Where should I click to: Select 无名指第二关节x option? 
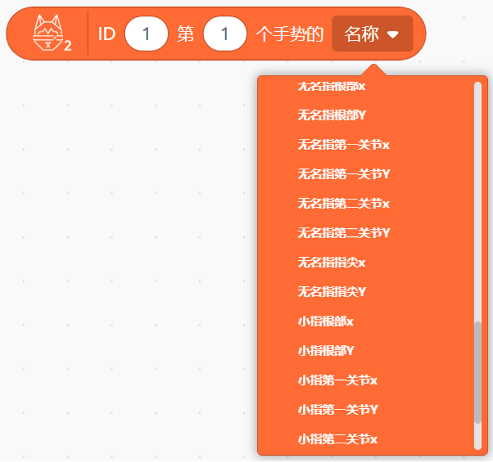pyautogui.click(x=343, y=203)
